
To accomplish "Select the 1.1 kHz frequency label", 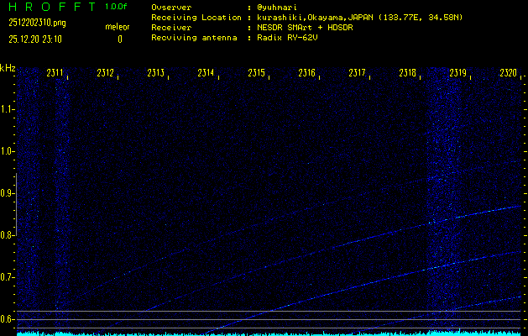I will [x=8, y=109].
